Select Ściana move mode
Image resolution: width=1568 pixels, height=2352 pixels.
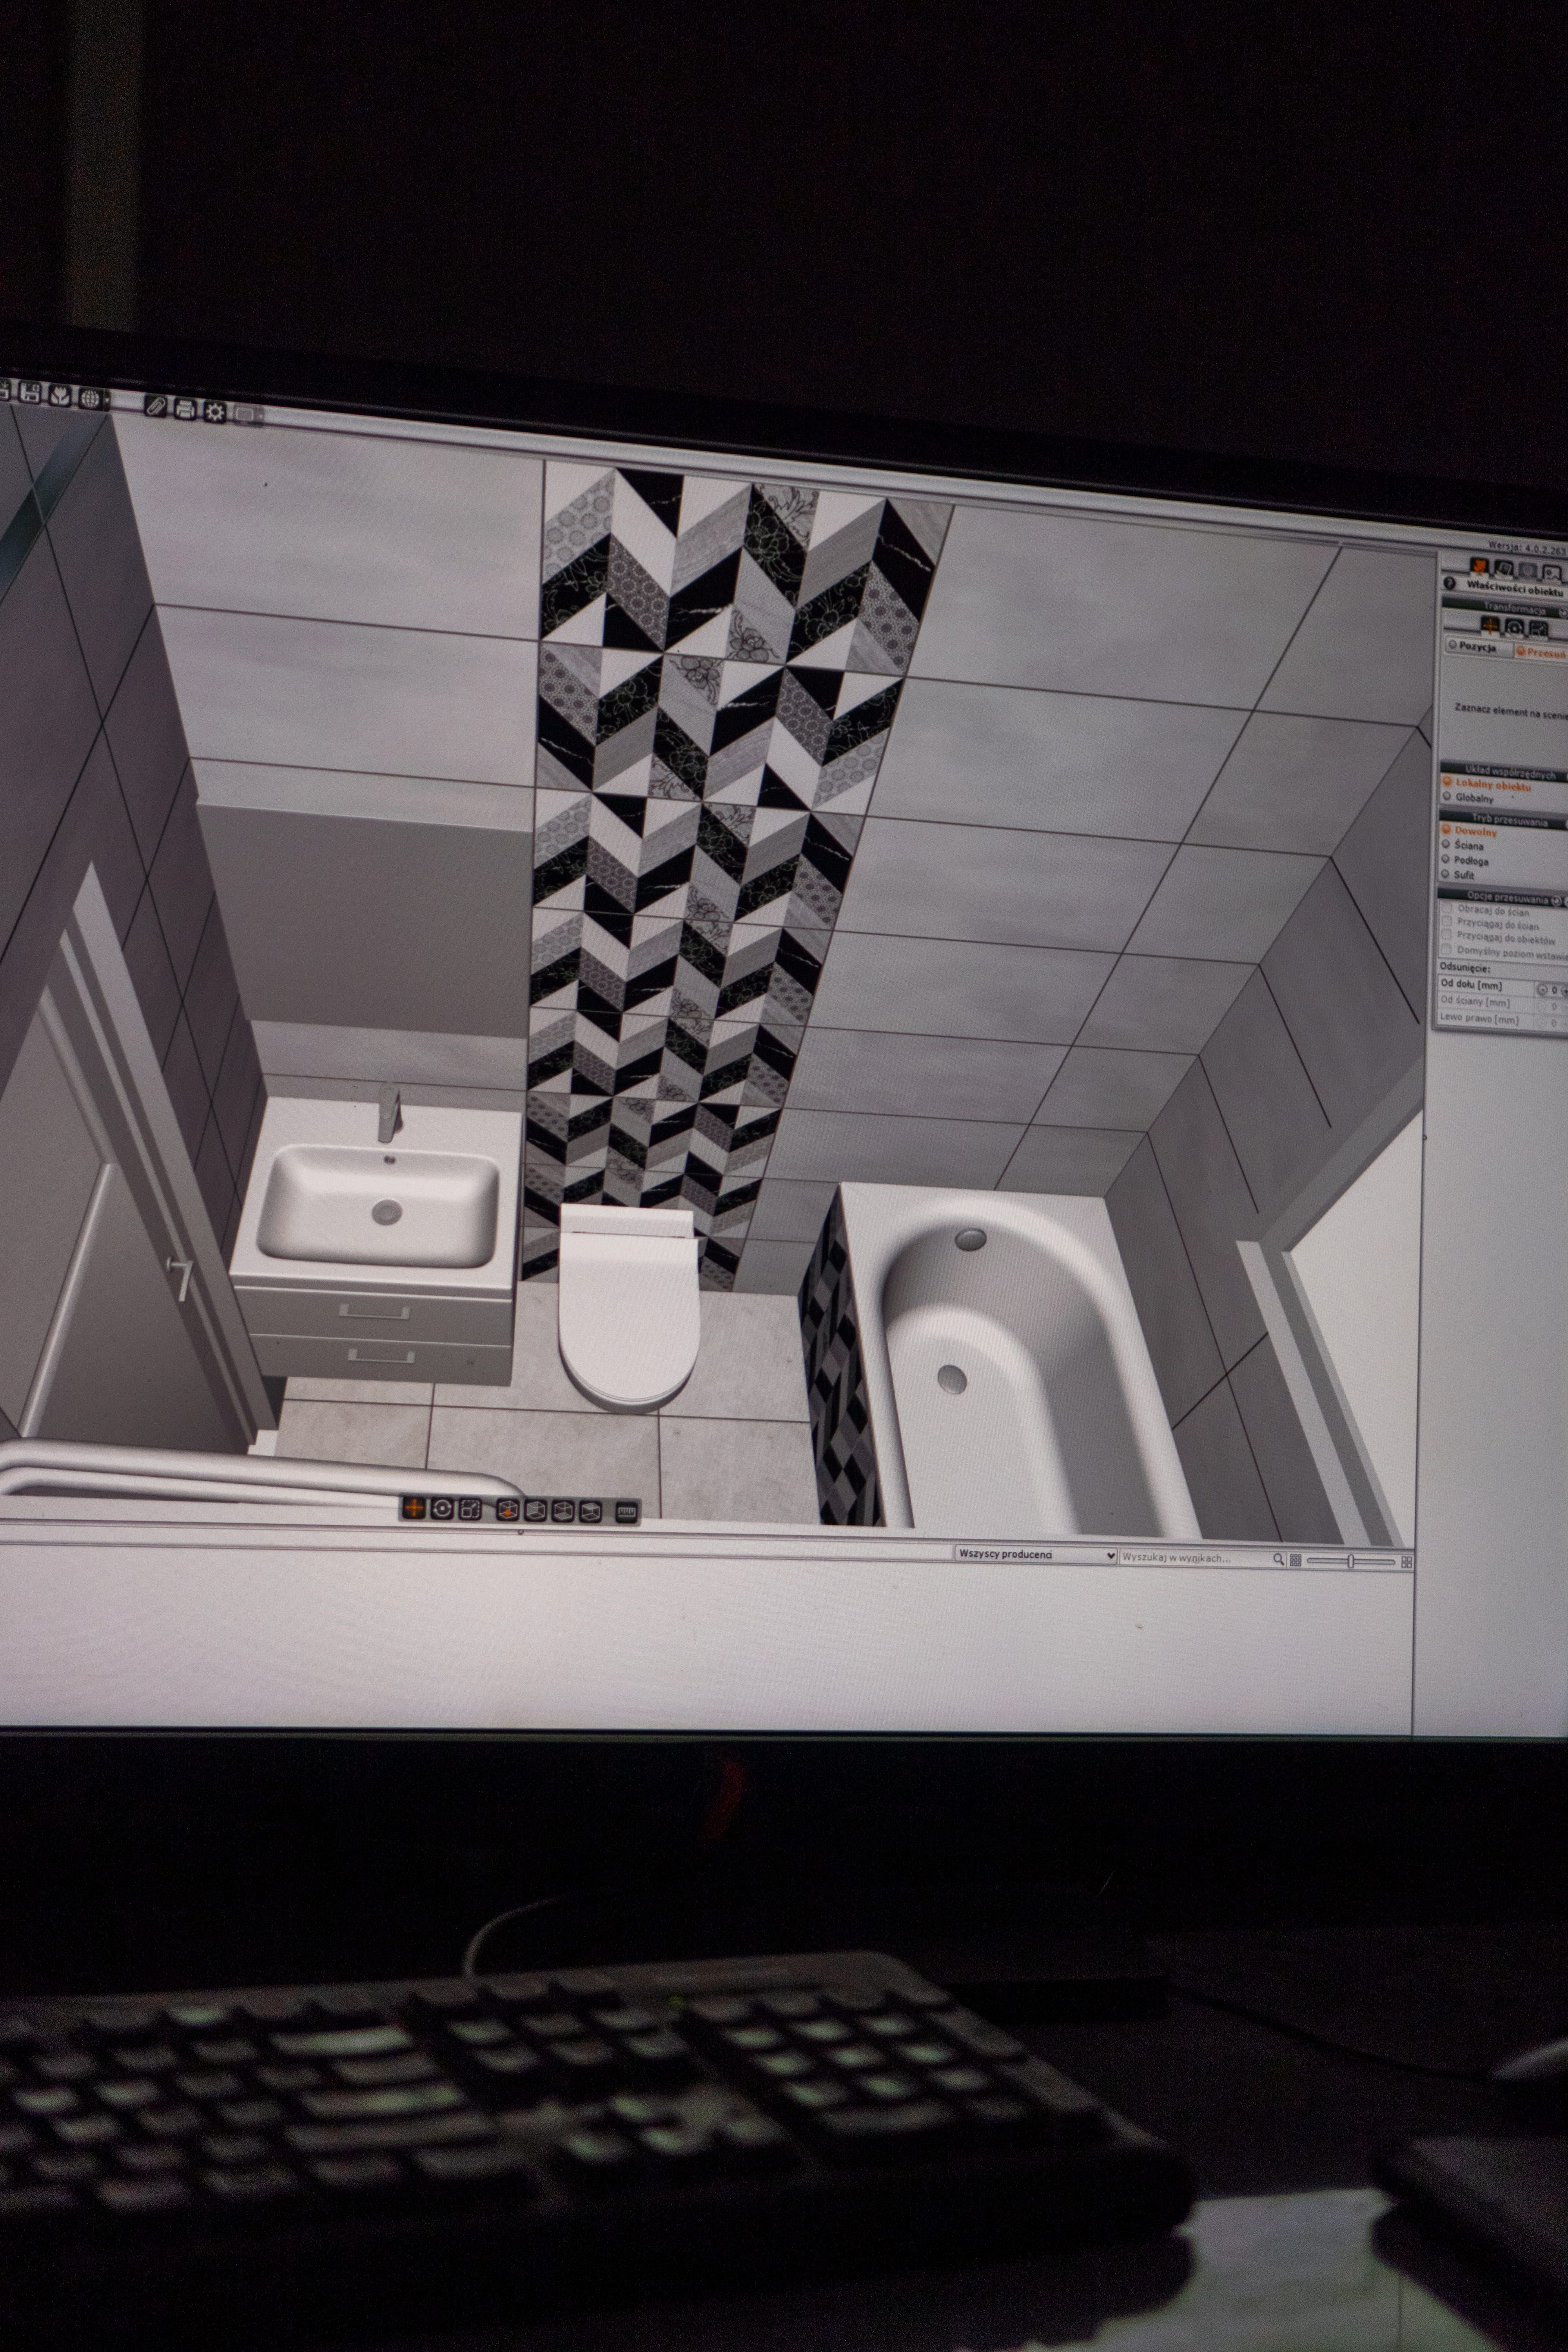(1463, 845)
